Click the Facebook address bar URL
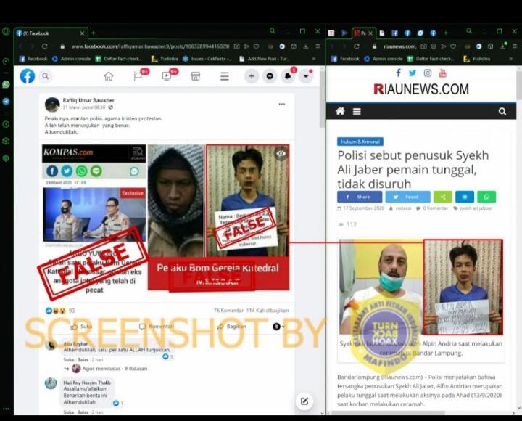 (150, 46)
